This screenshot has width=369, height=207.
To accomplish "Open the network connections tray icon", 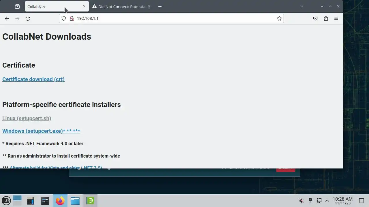I will (319, 201).
